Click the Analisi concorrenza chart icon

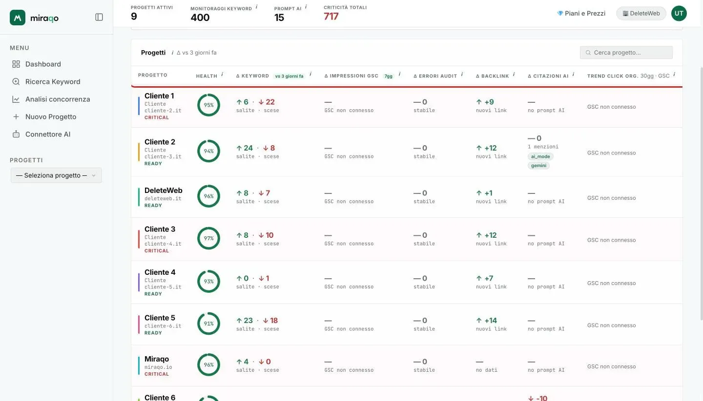click(x=16, y=99)
